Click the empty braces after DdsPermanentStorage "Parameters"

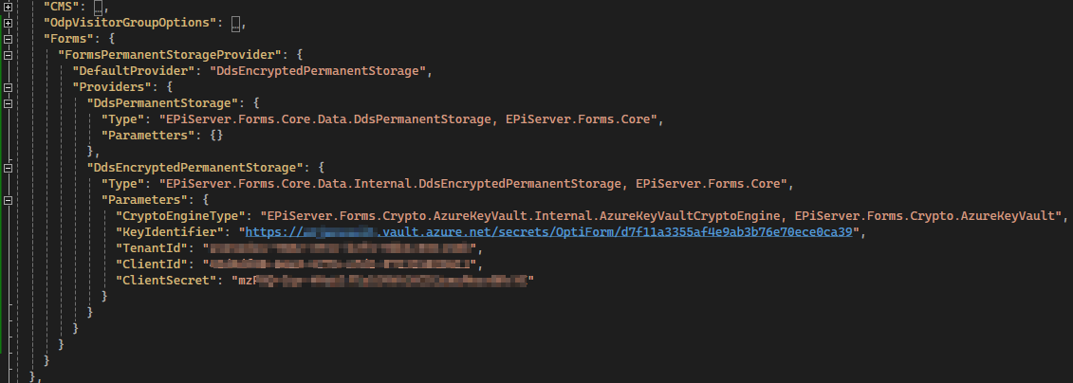pyautogui.click(x=217, y=136)
